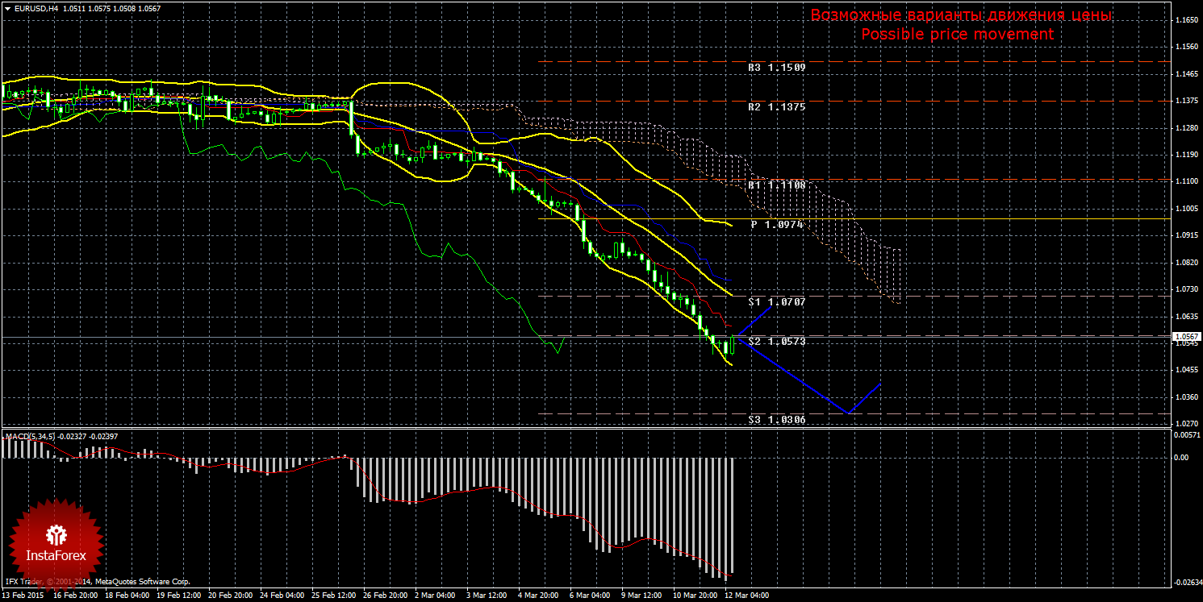
Task: Click the P 1.0974 pivot point label
Action: coord(778,225)
